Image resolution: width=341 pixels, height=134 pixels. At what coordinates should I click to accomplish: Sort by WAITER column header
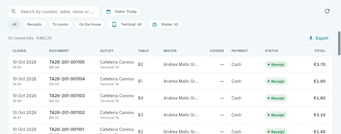[x=170, y=51]
